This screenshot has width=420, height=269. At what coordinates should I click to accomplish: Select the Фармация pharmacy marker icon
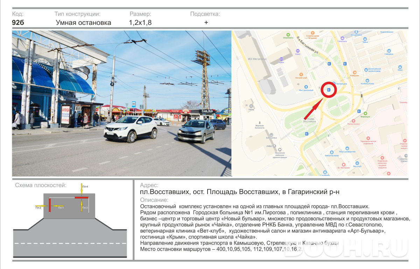pyautogui.click(x=366, y=114)
